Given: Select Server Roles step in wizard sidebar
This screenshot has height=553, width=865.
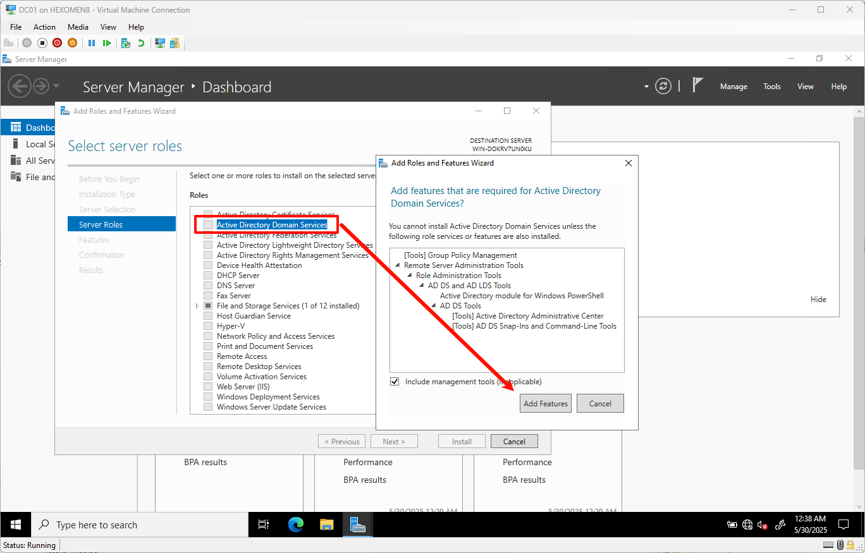Looking at the screenshot, I should pos(121,224).
